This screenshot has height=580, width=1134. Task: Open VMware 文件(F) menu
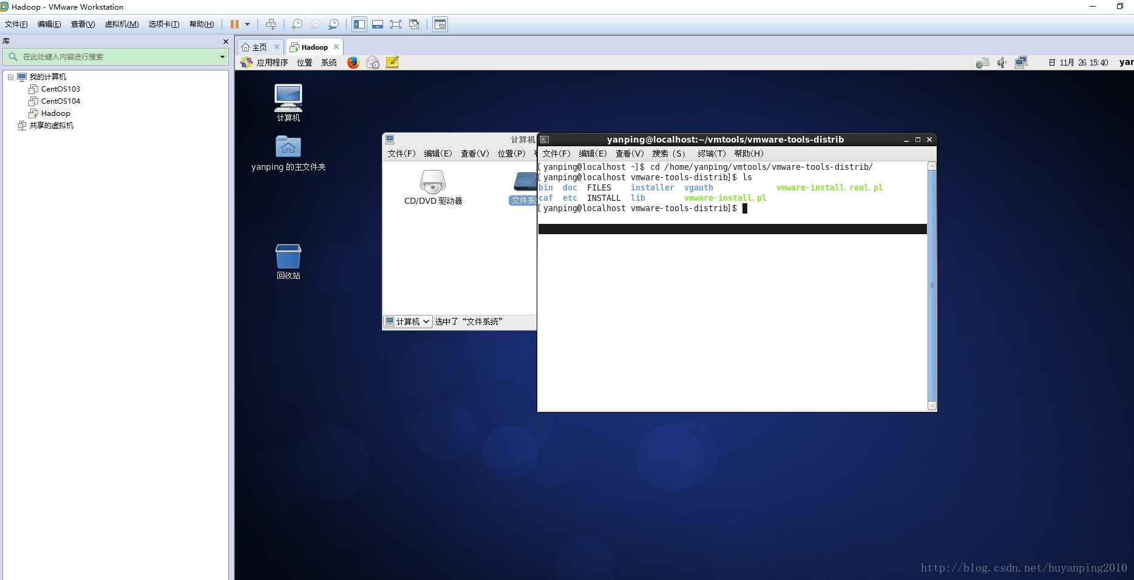tap(16, 24)
